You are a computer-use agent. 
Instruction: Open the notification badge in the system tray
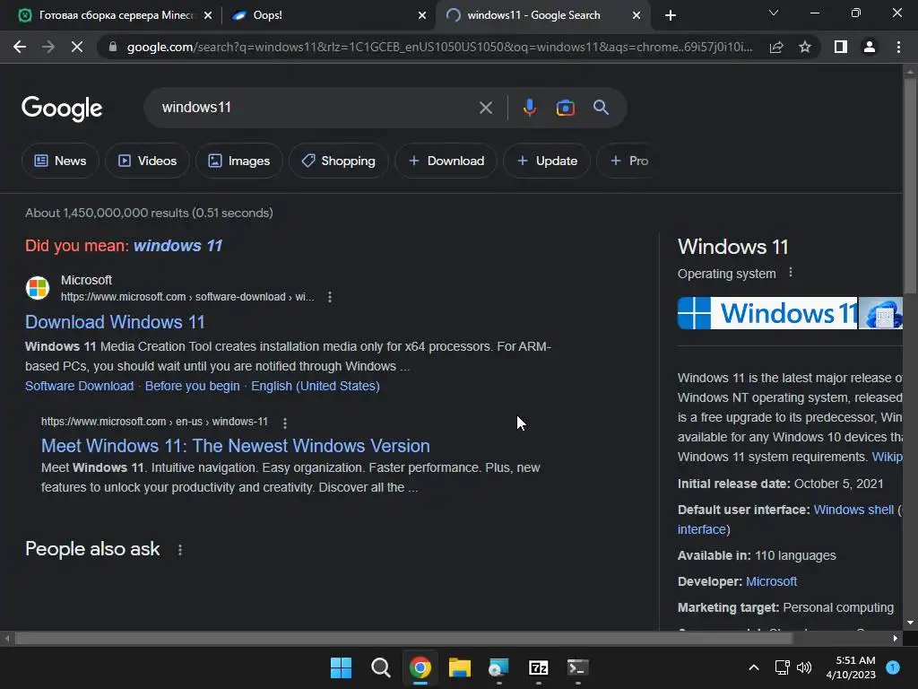pos(893,667)
